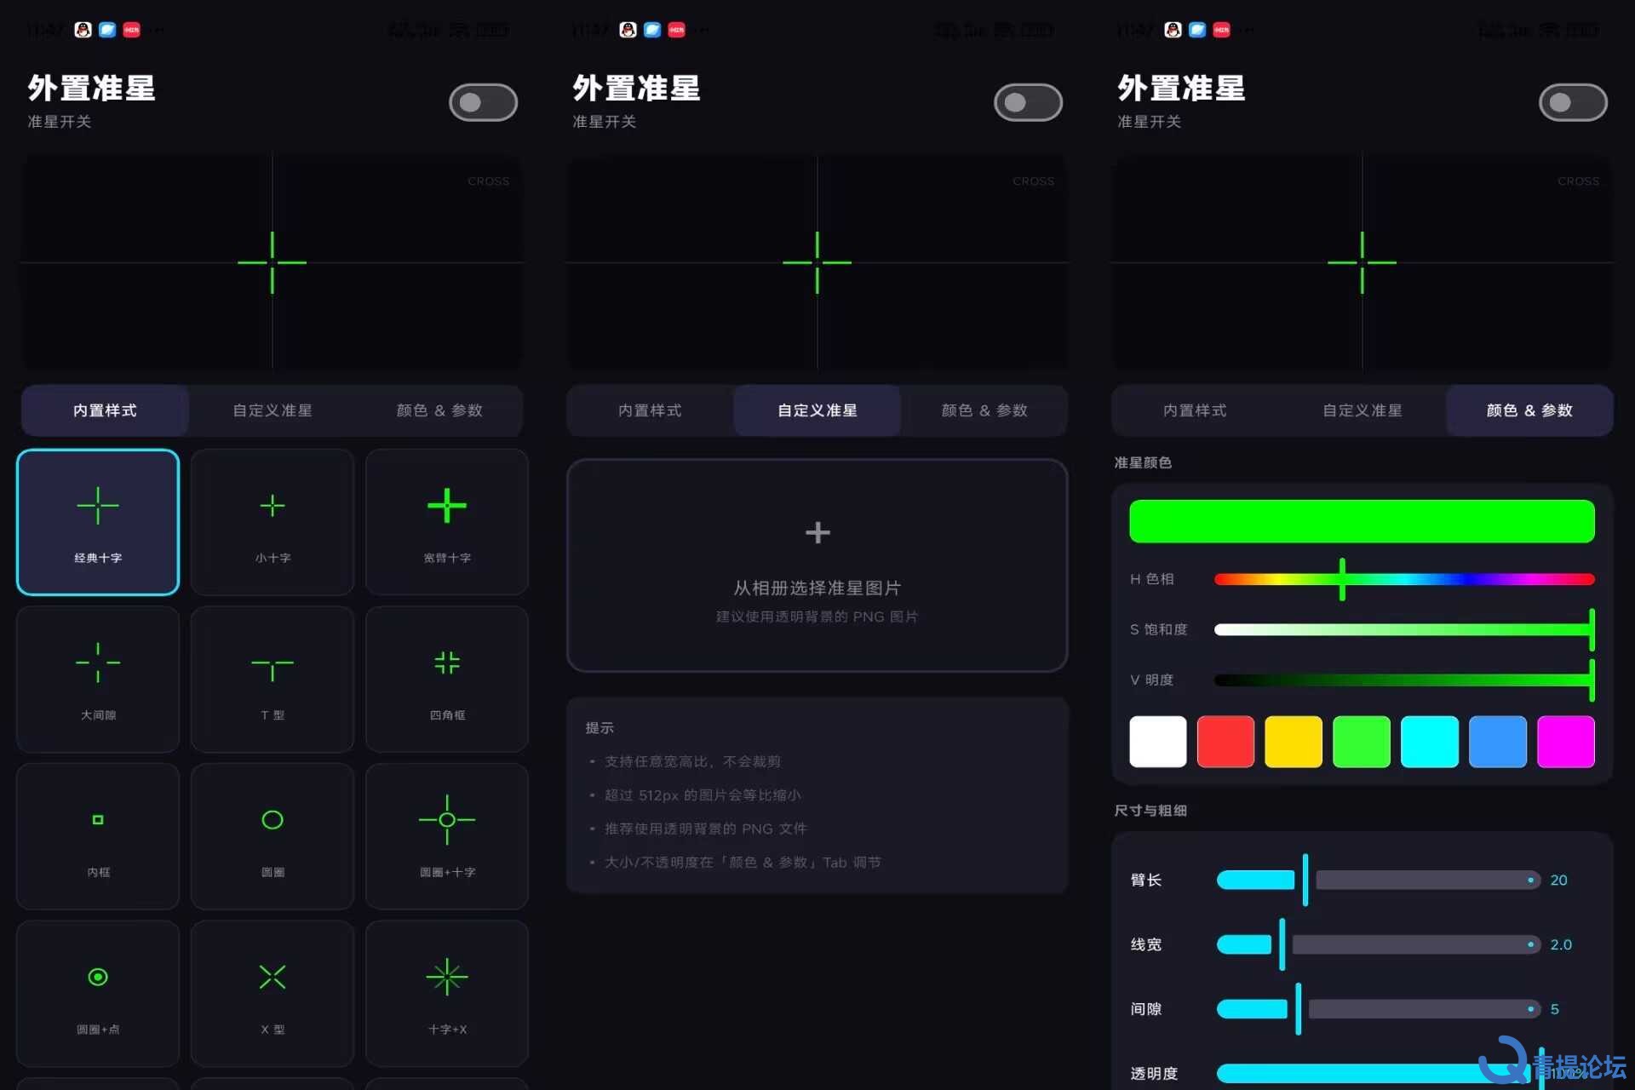Tap the red status icon in right screen
Screen dimensions: 1635x1090
(x=1221, y=30)
